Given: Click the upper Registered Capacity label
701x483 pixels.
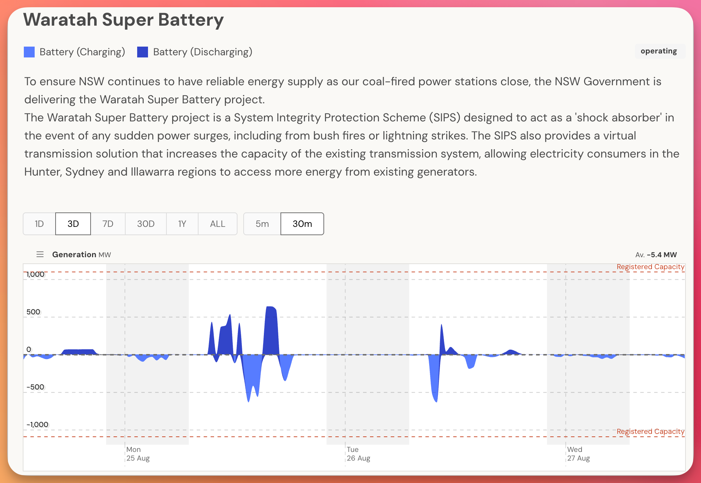Looking at the screenshot, I should click(650, 267).
